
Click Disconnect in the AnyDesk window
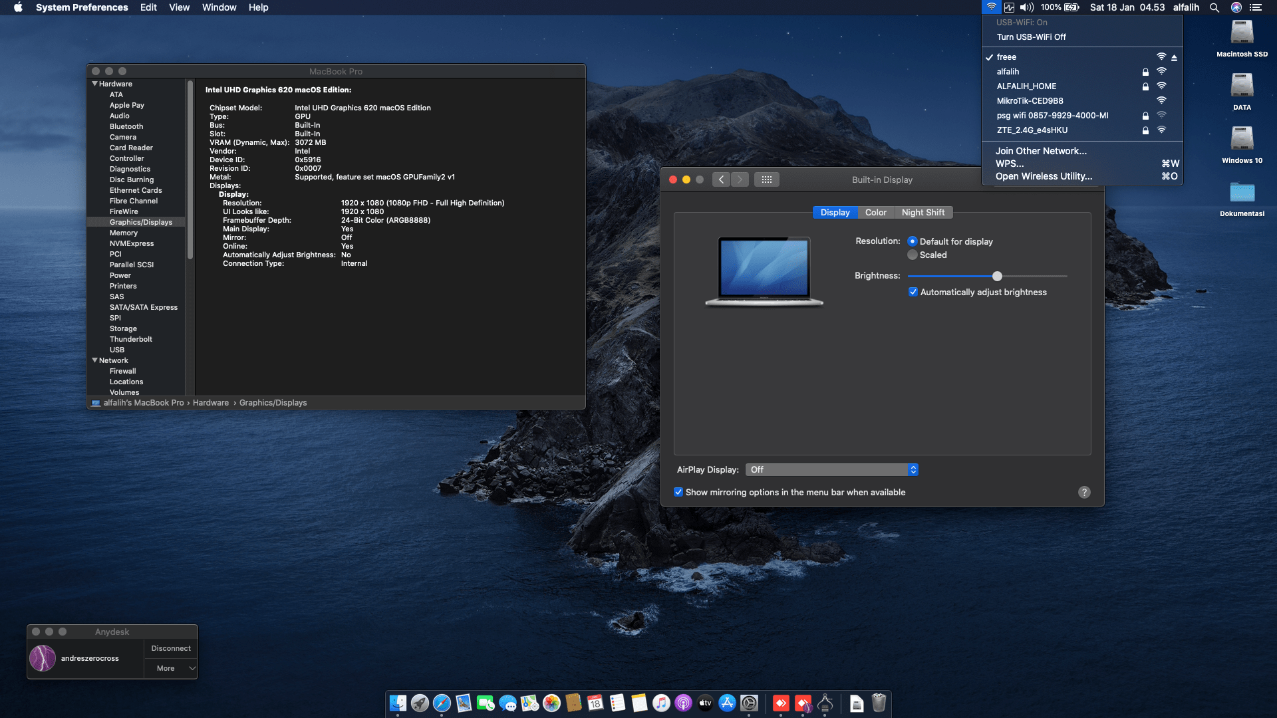pos(170,649)
